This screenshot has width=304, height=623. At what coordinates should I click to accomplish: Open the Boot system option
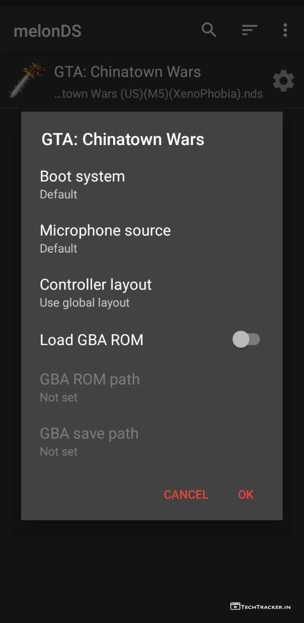pyautogui.click(x=83, y=184)
